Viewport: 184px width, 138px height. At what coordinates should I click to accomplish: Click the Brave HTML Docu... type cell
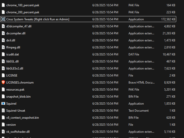(x=142, y=83)
